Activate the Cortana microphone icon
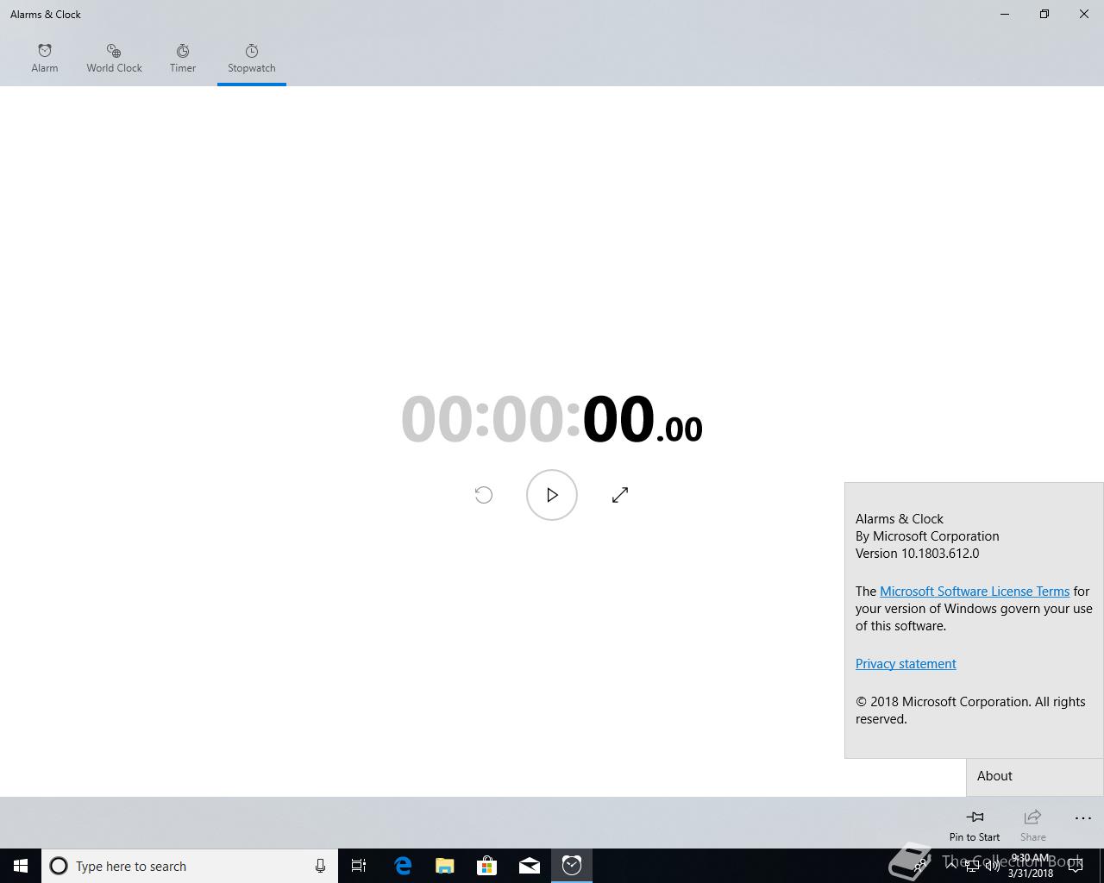 tap(320, 866)
